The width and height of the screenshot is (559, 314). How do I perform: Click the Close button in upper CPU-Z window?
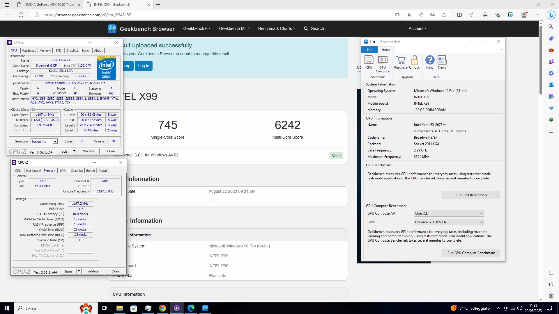111,151
